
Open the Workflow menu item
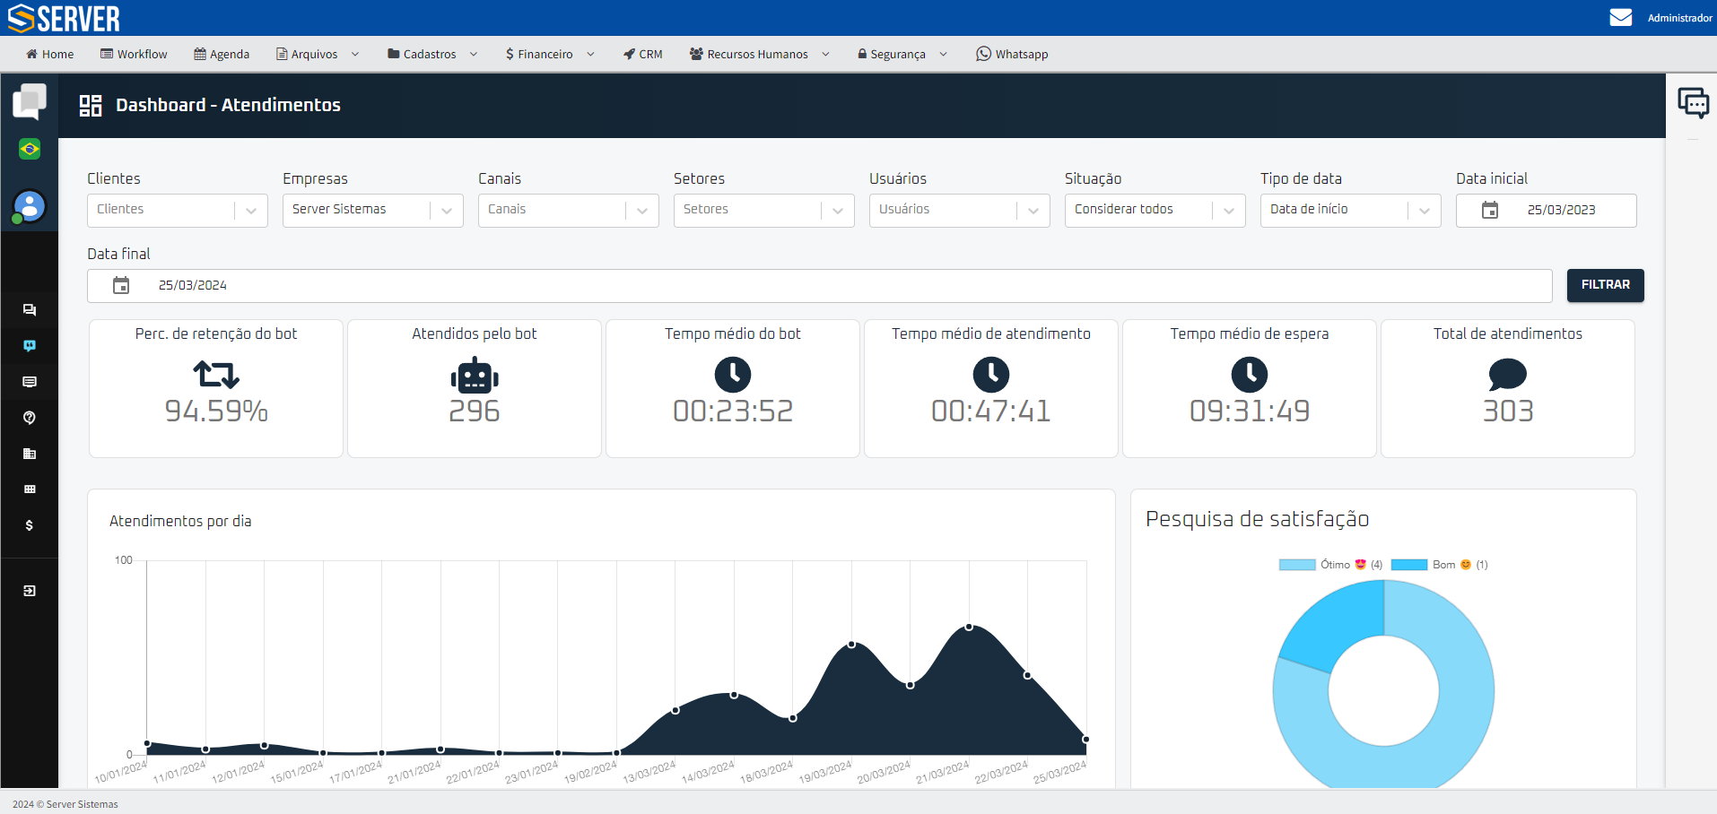point(134,54)
